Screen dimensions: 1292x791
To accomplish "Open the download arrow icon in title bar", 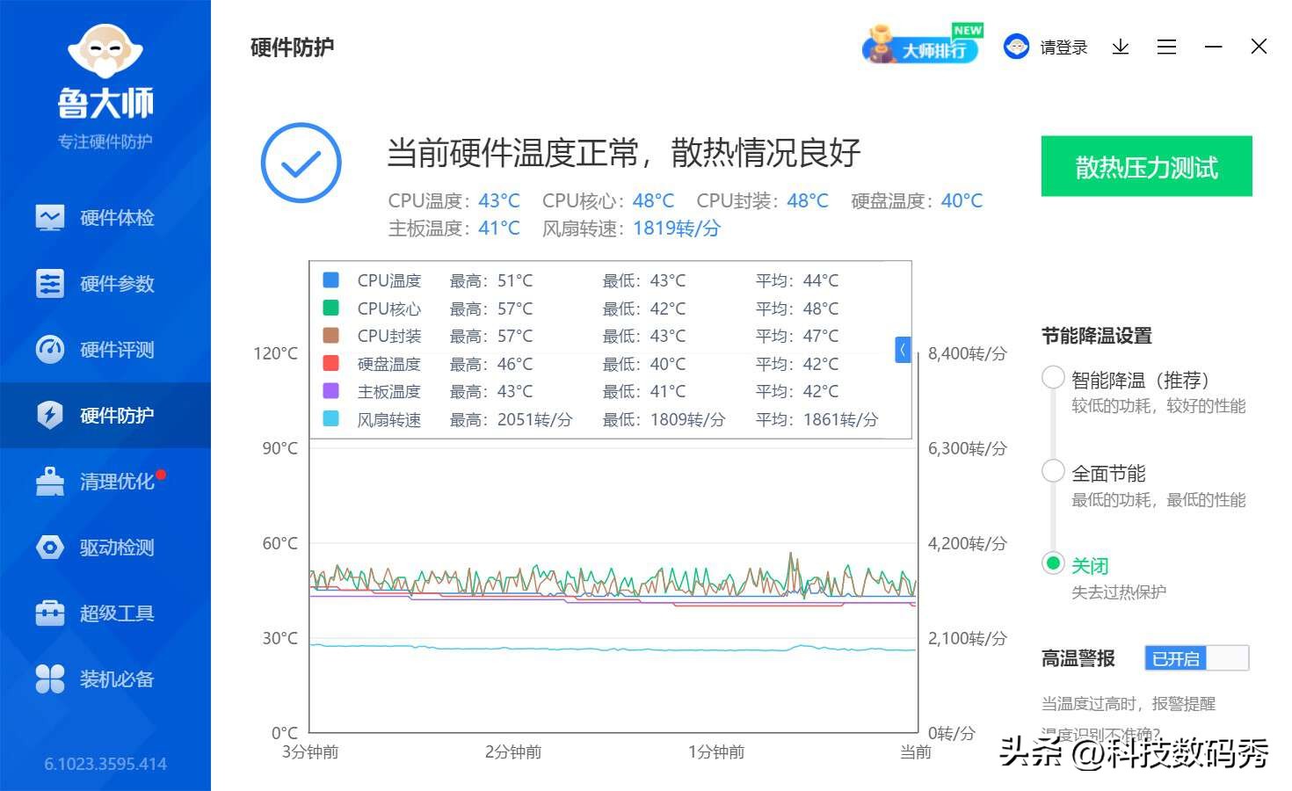I will (1120, 47).
